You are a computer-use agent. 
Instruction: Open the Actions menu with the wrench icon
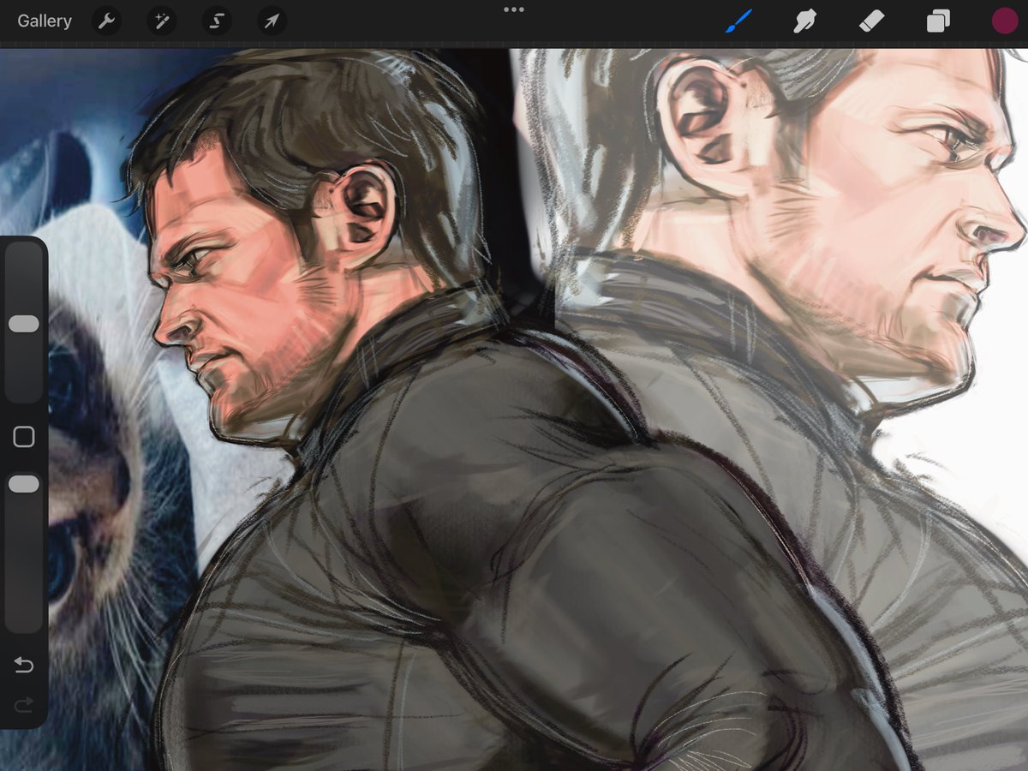click(x=106, y=21)
